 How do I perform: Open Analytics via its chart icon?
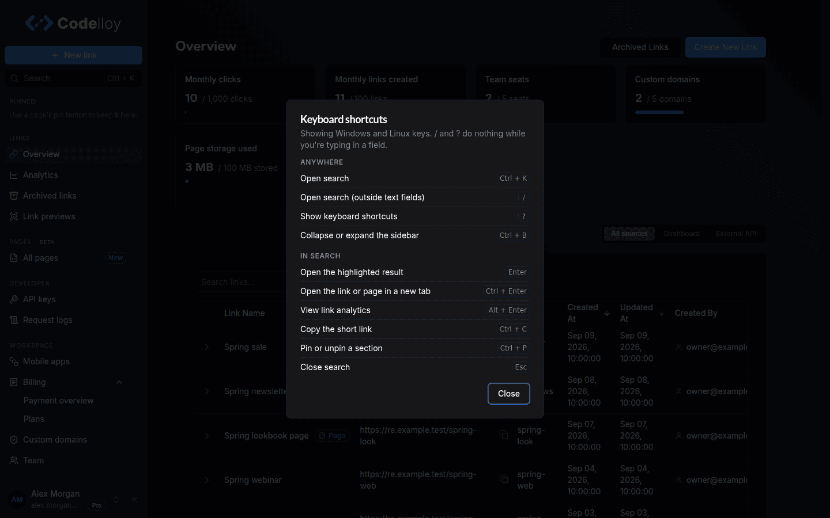[x=14, y=175]
